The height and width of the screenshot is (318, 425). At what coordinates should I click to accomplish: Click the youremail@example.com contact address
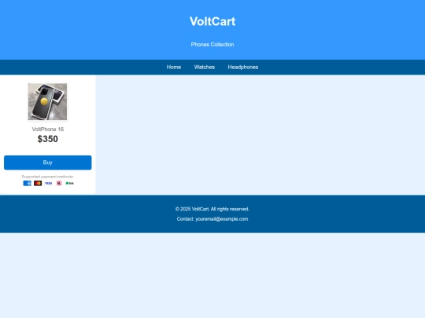222,219
